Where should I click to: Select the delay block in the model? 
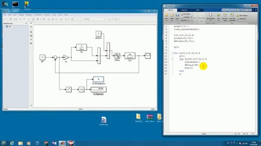(x=117, y=56)
